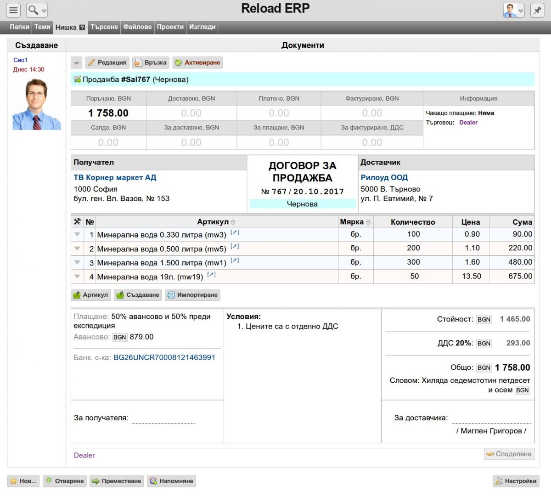Click the help icon on the Нишка tab
The width and height of the screenshot is (551, 498).
pyautogui.click(x=82, y=28)
